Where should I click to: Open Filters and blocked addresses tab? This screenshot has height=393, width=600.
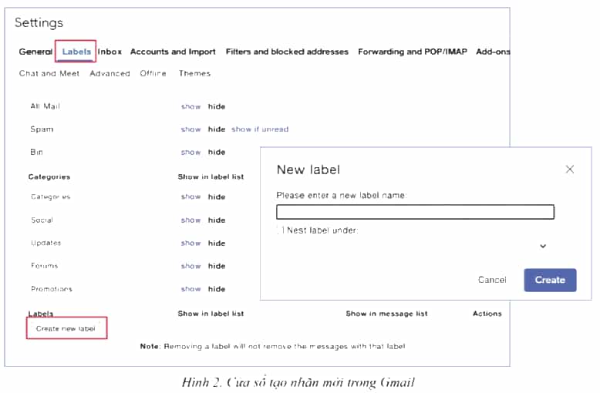(x=287, y=52)
